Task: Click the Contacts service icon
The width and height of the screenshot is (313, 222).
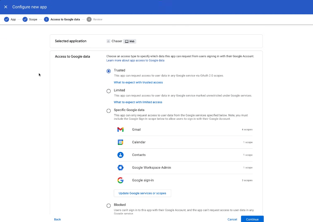Action: 121,155
